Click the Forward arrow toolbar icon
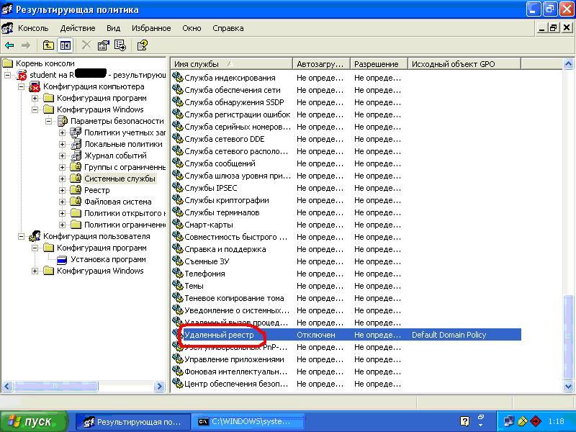The height and width of the screenshot is (432, 576). tap(25, 45)
